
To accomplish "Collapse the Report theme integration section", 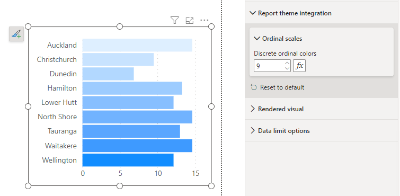I will (253, 13).
